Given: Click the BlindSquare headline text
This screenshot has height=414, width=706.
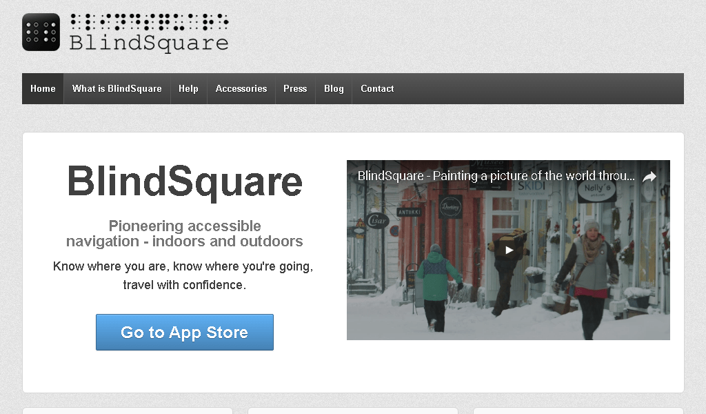Looking at the screenshot, I should click(x=185, y=181).
